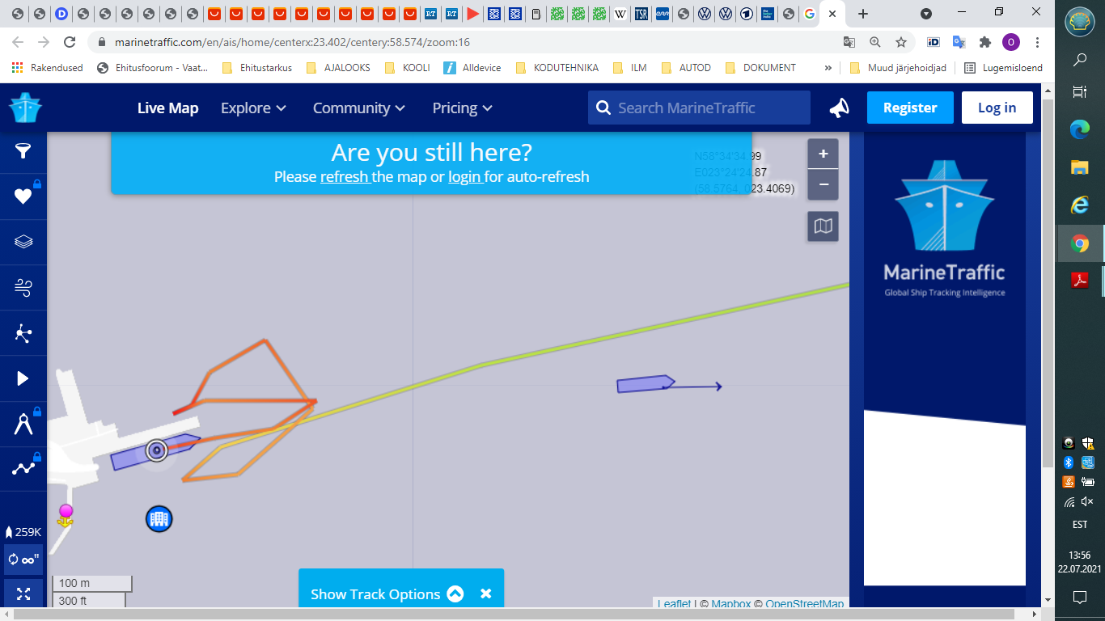Open the route planner graph icon

(x=23, y=469)
